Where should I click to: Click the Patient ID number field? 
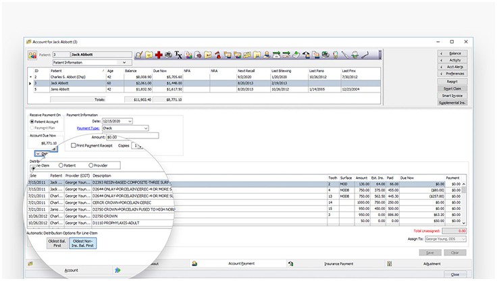[61, 55]
